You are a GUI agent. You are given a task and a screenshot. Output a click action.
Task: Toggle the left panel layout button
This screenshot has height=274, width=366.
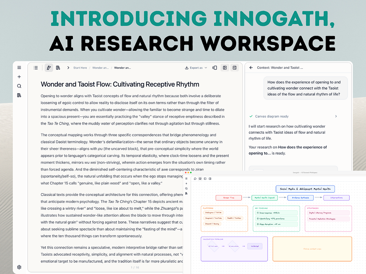[225, 68]
